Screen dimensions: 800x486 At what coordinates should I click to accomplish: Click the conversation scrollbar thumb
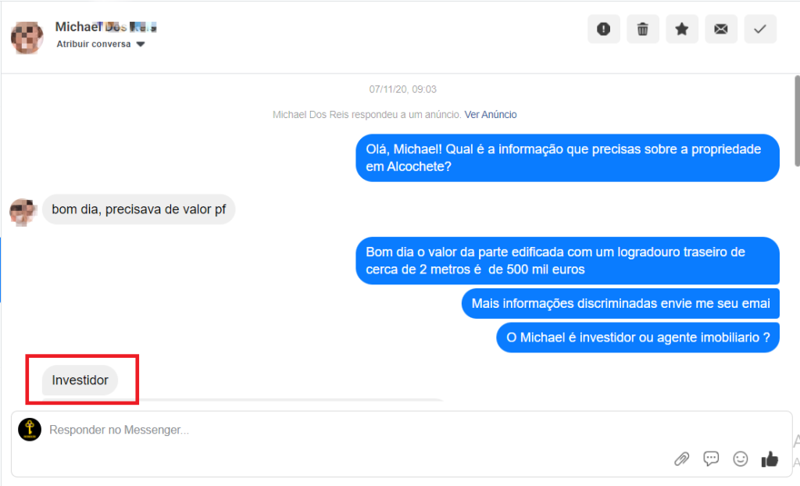click(797, 120)
